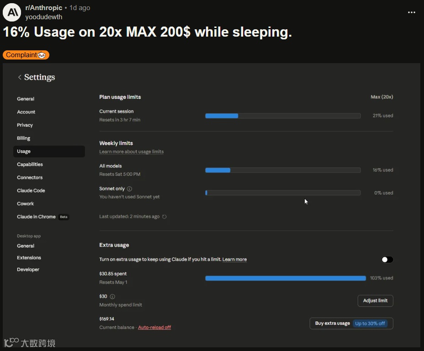Toggle the extra usage switch on
This screenshot has height=351, width=424.
387,259
